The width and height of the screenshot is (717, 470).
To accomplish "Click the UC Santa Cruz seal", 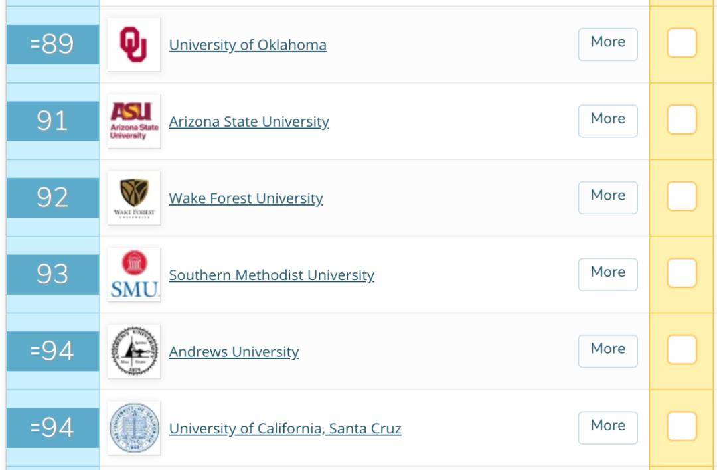I will click(133, 428).
